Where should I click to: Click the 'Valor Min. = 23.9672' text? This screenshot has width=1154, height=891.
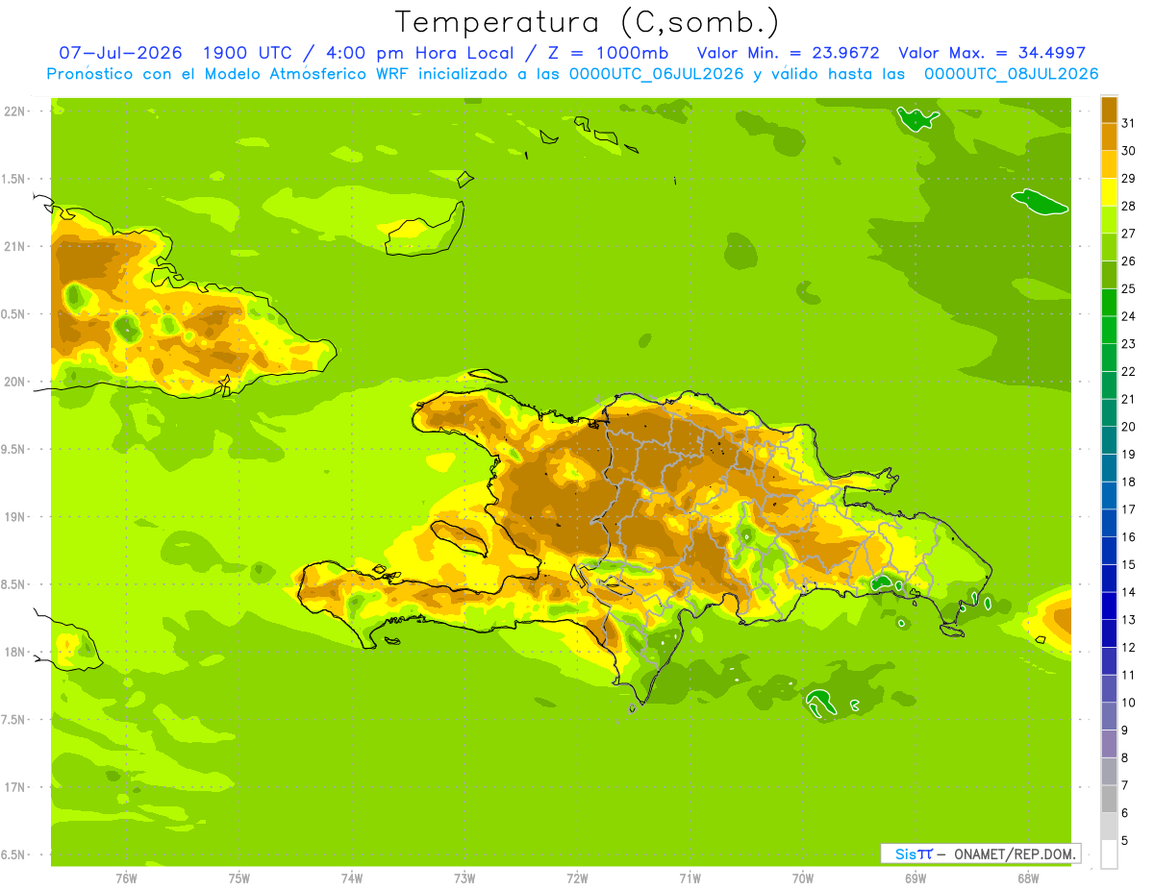789,53
